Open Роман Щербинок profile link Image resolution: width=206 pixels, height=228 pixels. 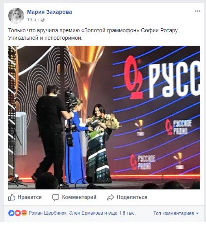(x=48, y=213)
